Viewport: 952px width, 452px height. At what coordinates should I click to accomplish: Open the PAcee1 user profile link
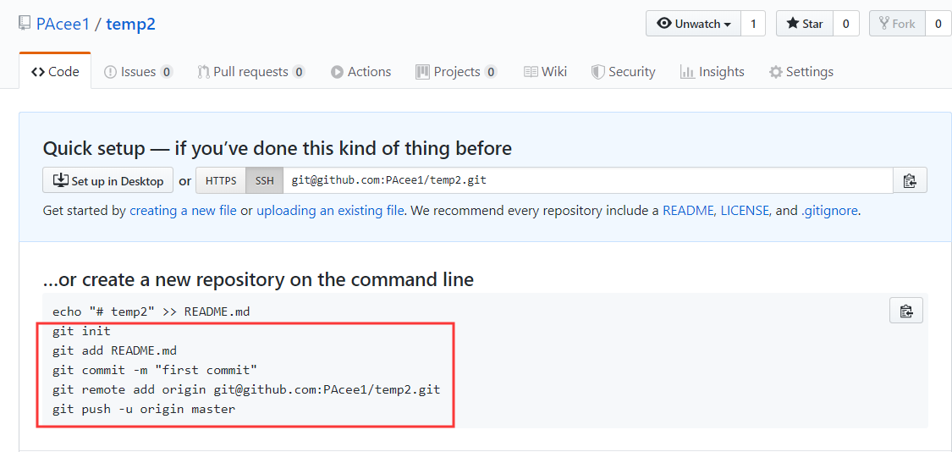point(63,24)
